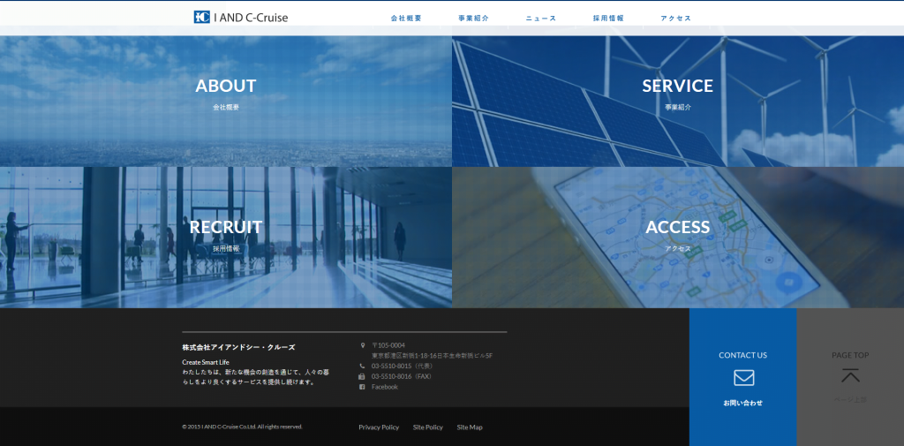904x446 pixels.
Task: Click the phone icon beside 03-5510-8015
Action: (362, 366)
